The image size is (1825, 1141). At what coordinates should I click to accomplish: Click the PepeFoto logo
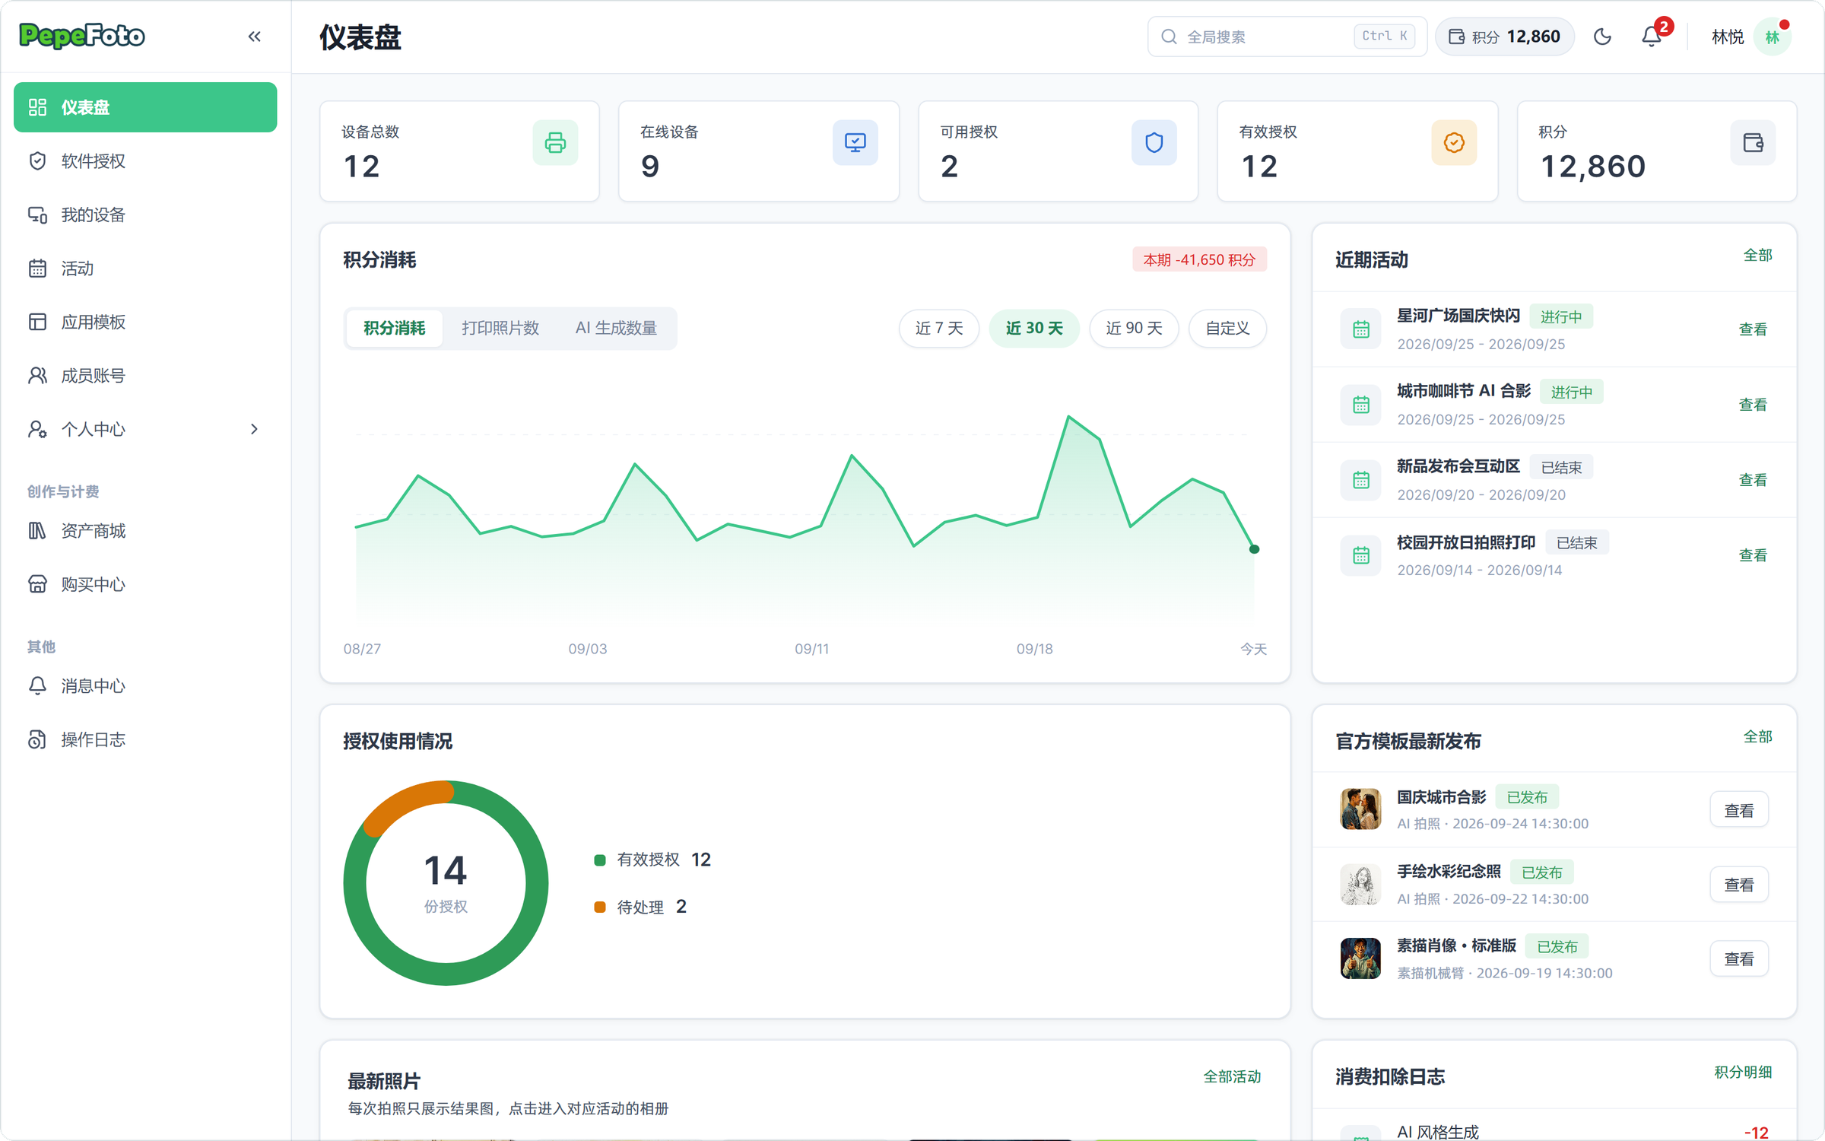pyautogui.click(x=81, y=36)
